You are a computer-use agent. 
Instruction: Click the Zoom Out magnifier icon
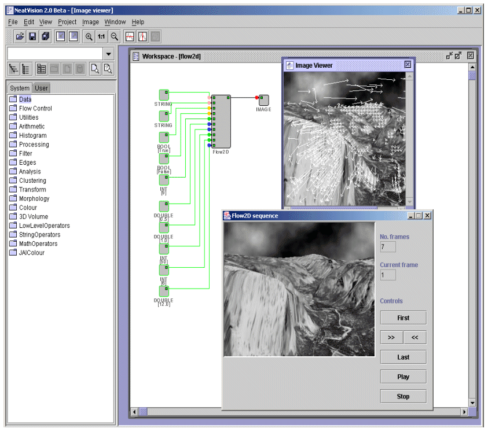[115, 36]
